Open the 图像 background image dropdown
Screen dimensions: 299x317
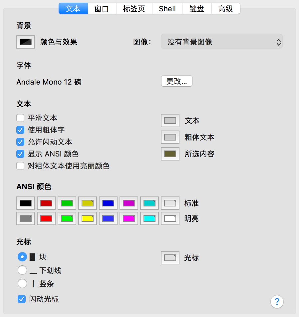coord(221,42)
